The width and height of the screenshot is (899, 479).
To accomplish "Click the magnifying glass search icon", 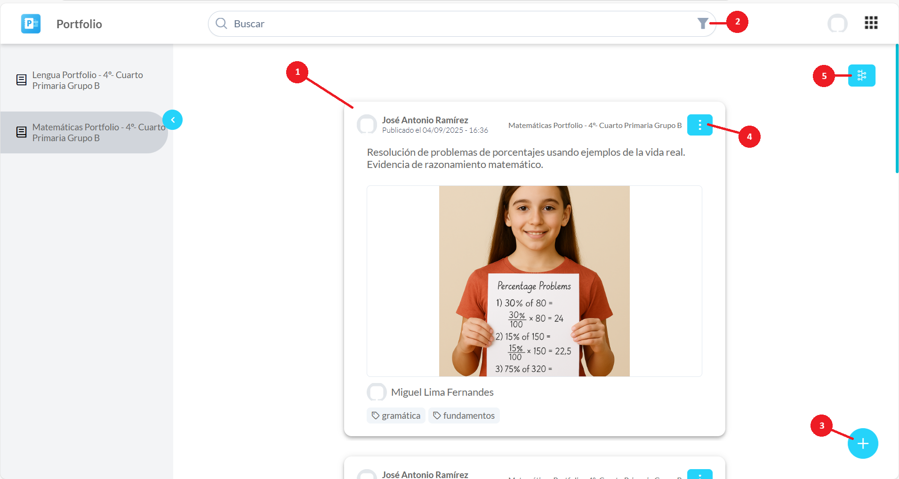I will click(221, 24).
